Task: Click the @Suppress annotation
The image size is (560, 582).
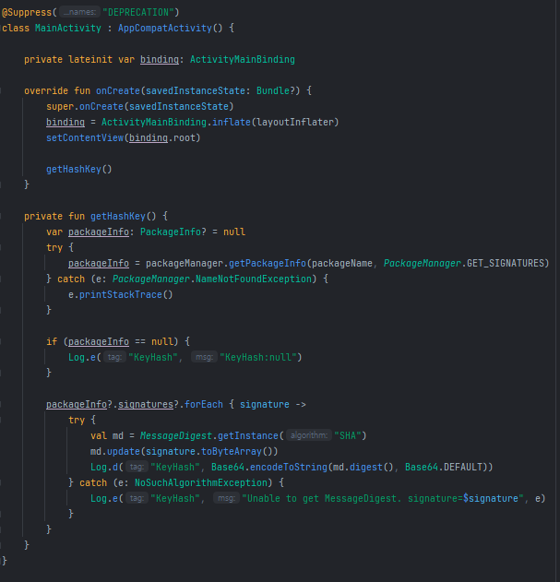Action: pyautogui.click(x=27, y=13)
